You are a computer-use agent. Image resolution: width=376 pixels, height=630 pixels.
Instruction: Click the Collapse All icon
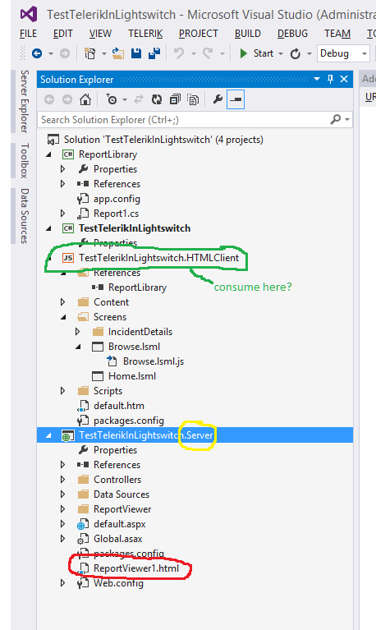[x=175, y=99]
